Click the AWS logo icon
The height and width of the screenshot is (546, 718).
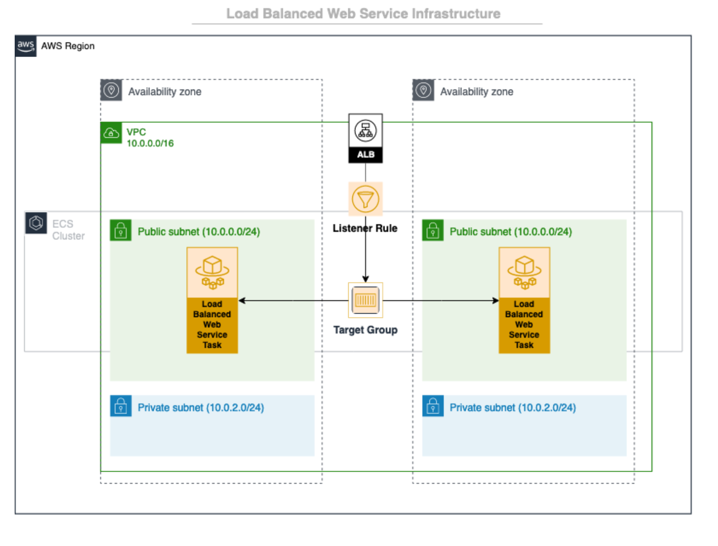pos(25,46)
